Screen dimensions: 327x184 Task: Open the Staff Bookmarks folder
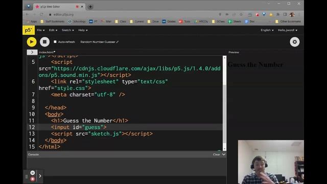point(53,21)
